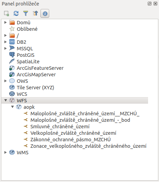The image size is (159, 182).
Task: Click layer icon beside Smluvně_chráněné_území
Action: [x=26, y=126]
